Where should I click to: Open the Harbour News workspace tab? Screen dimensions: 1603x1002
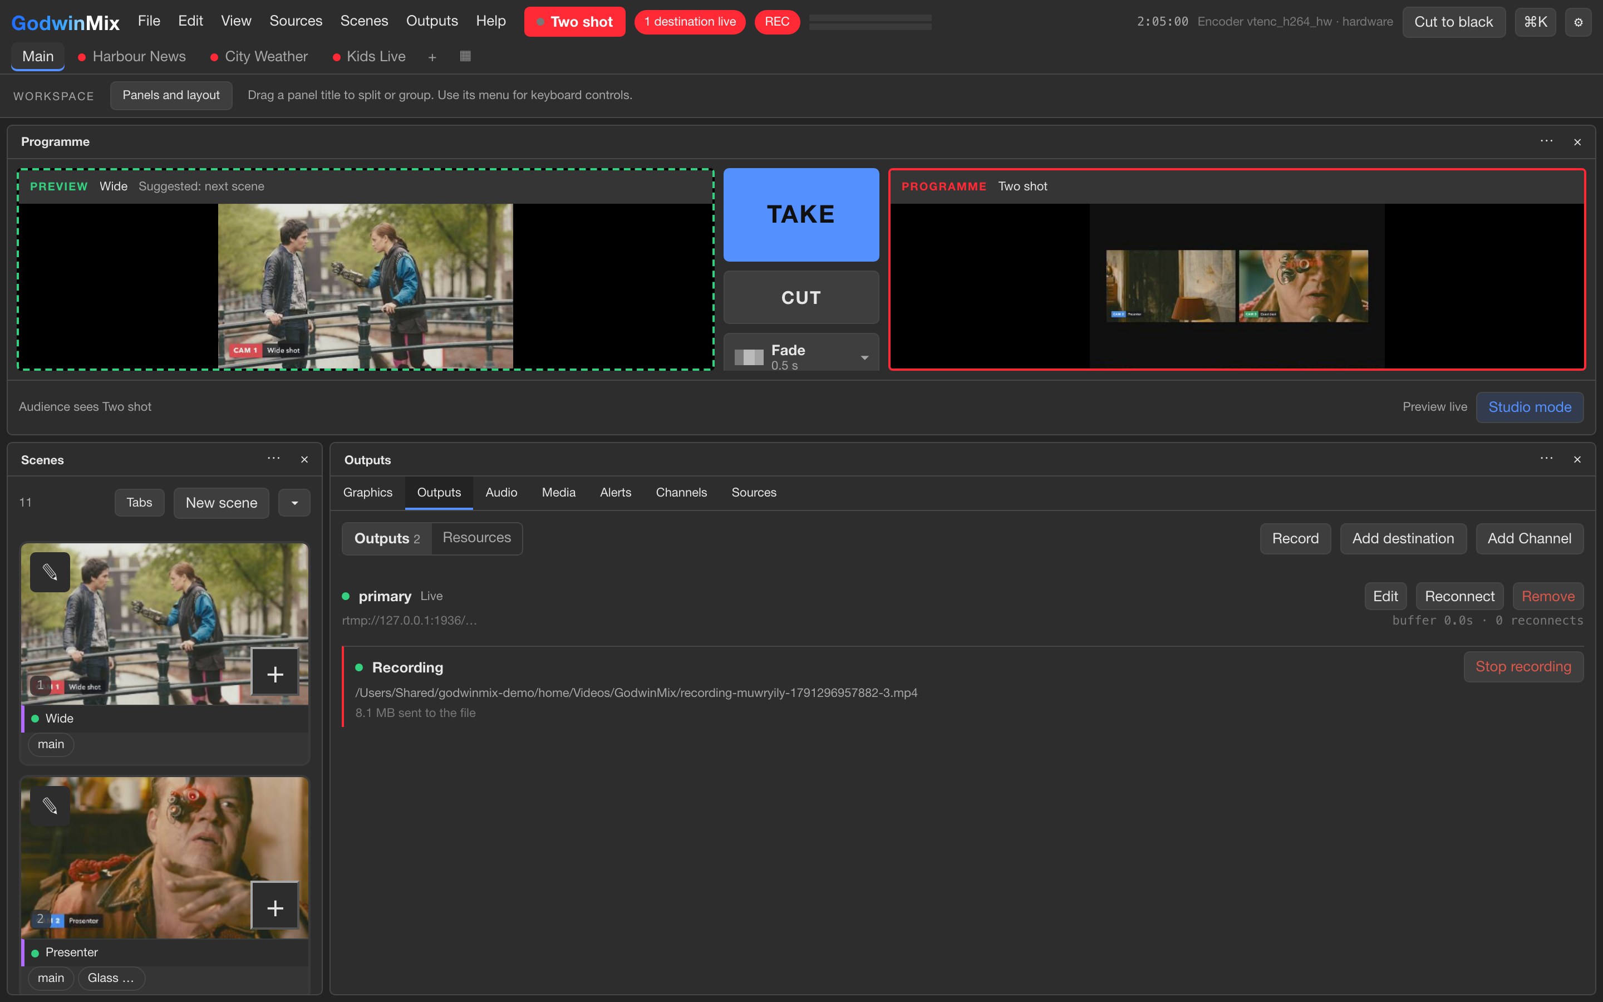coord(132,57)
